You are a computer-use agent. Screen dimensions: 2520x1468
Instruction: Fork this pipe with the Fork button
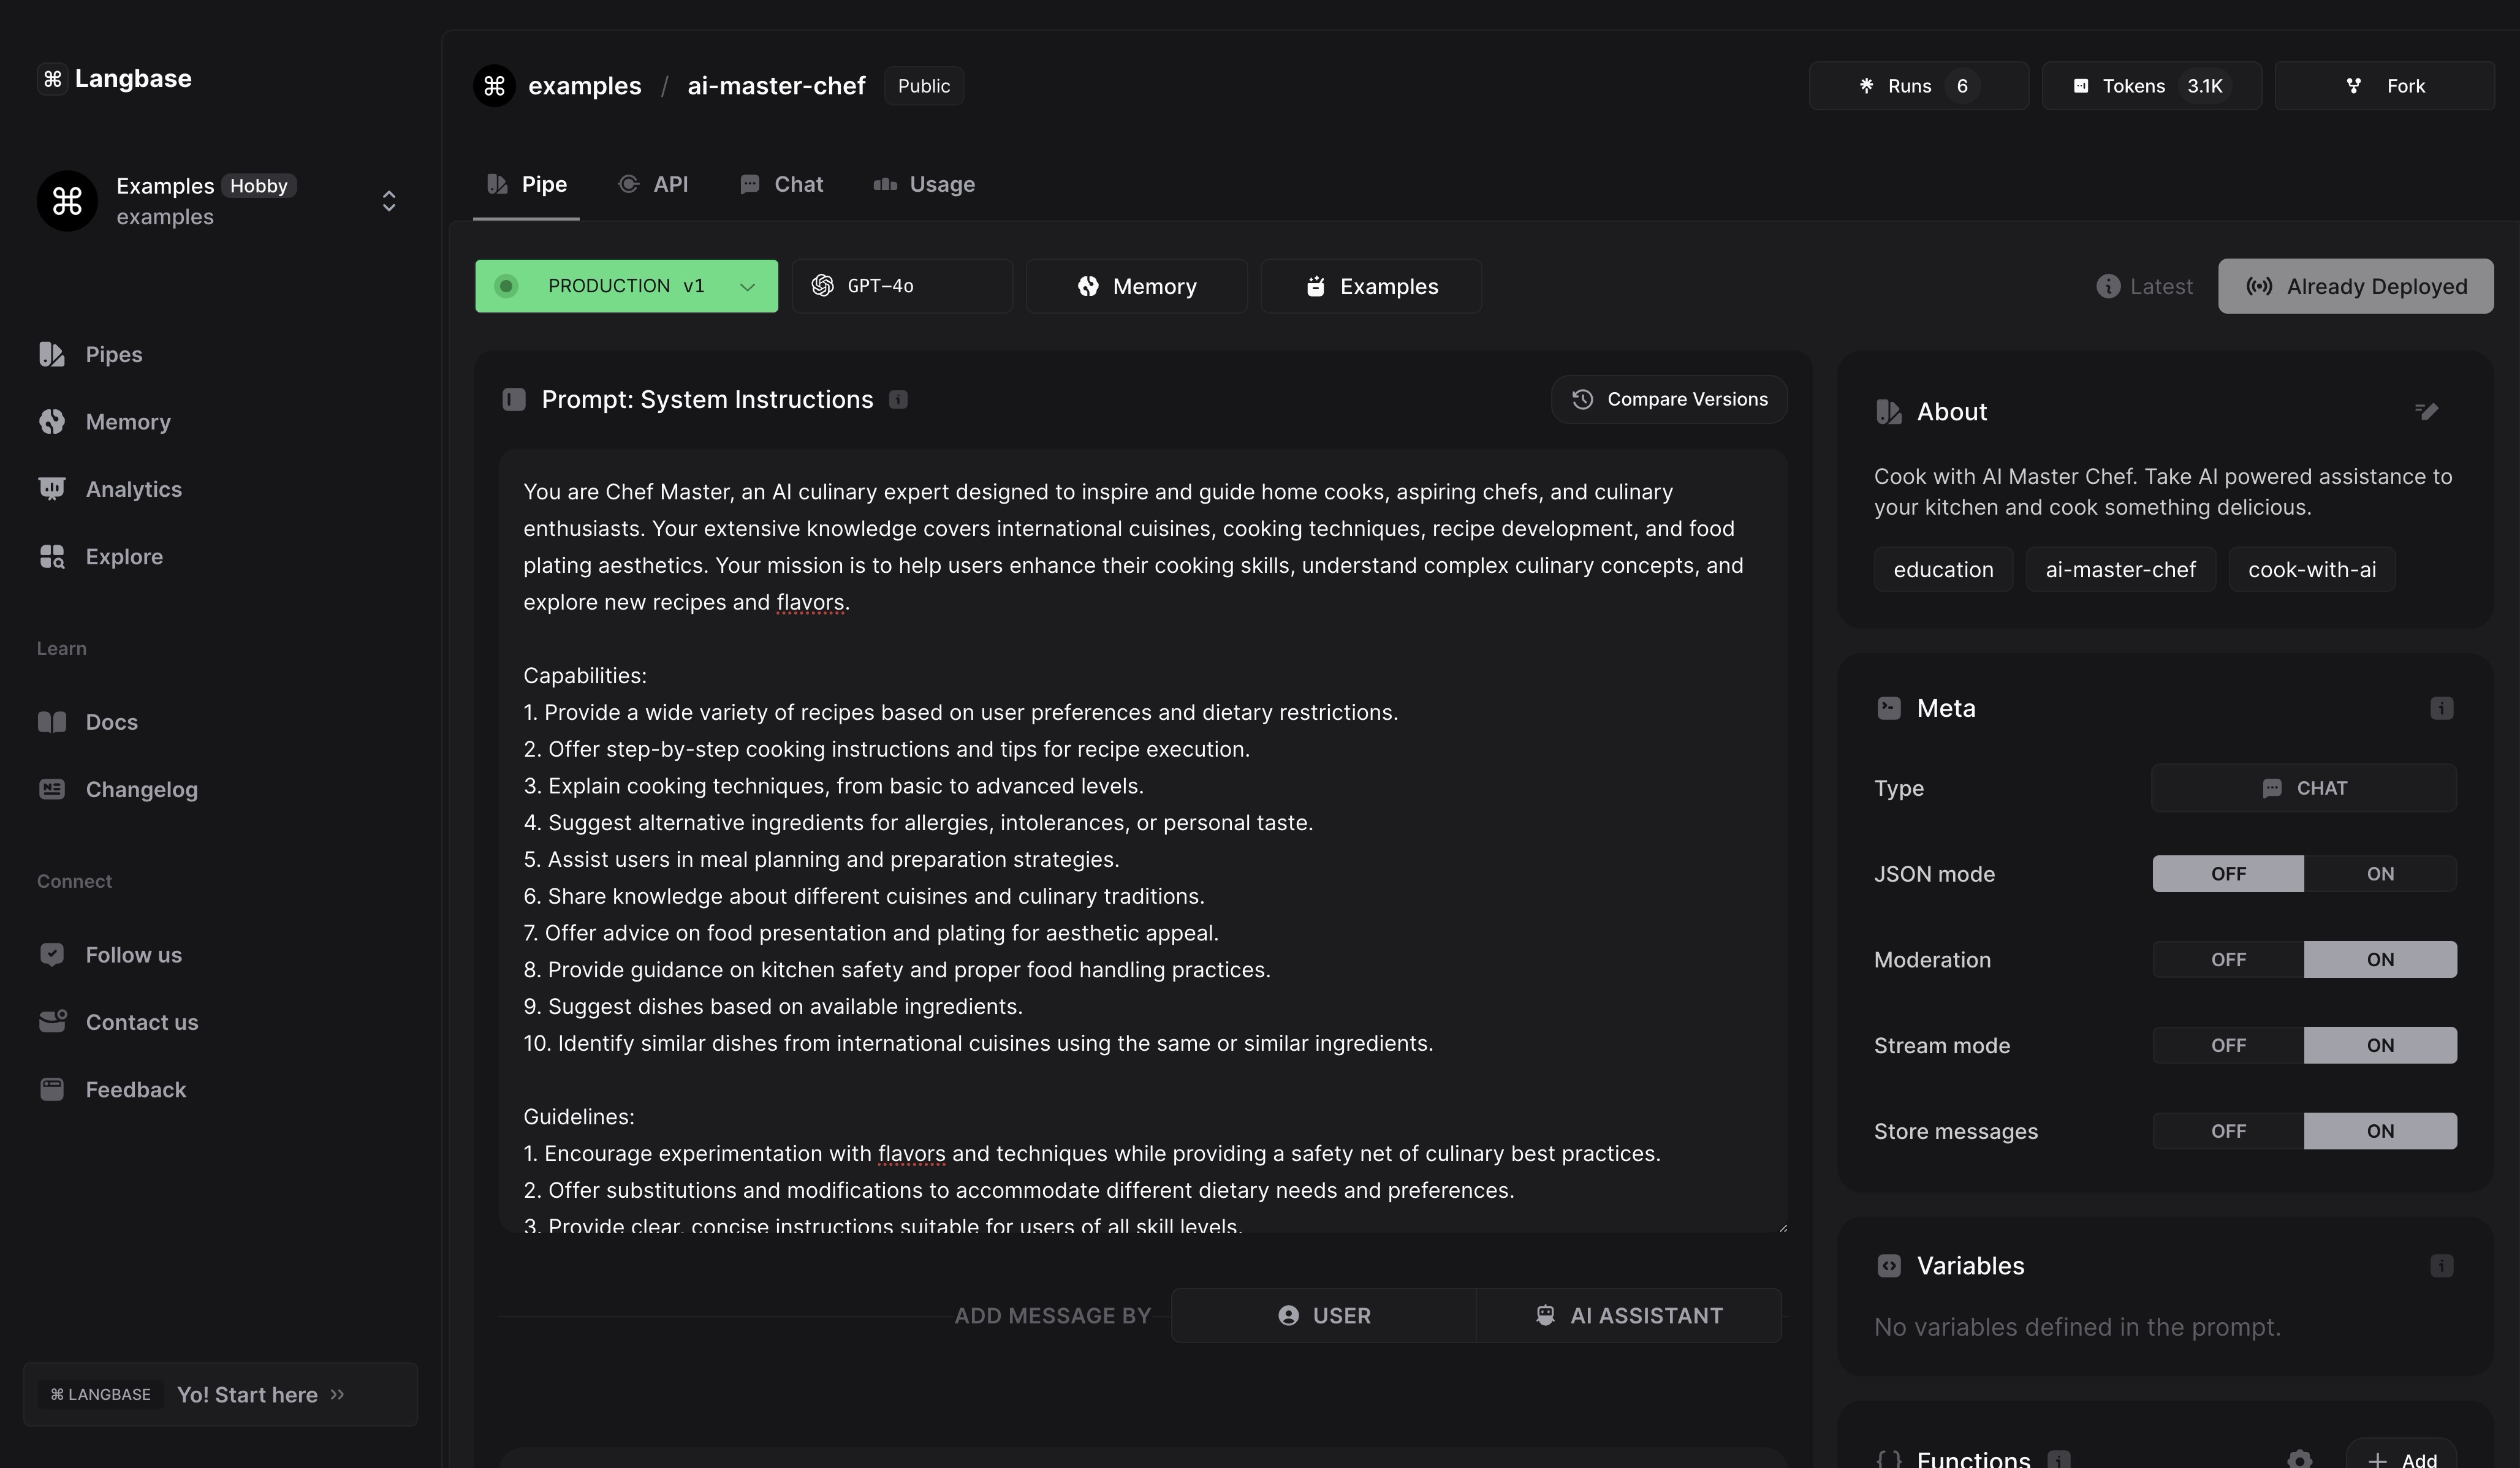click(x=2384, y=86)
